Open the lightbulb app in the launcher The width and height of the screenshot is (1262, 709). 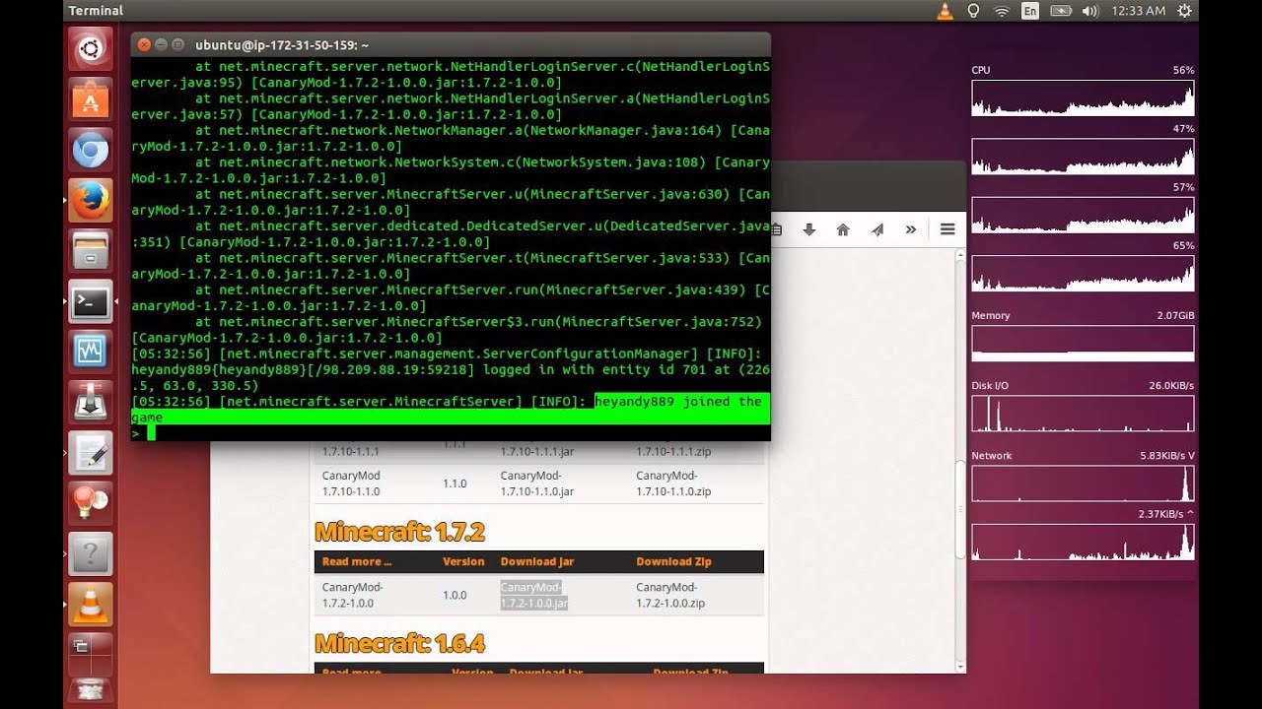(x=90, y=504)
